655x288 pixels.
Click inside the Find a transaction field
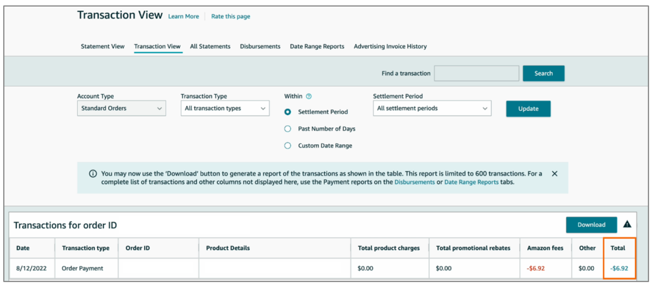[477, 73]
